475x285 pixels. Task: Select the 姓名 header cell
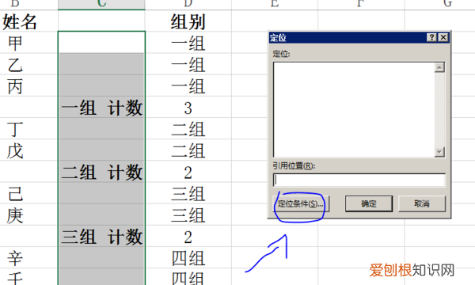pyautogui.click(x=28, y=21)
